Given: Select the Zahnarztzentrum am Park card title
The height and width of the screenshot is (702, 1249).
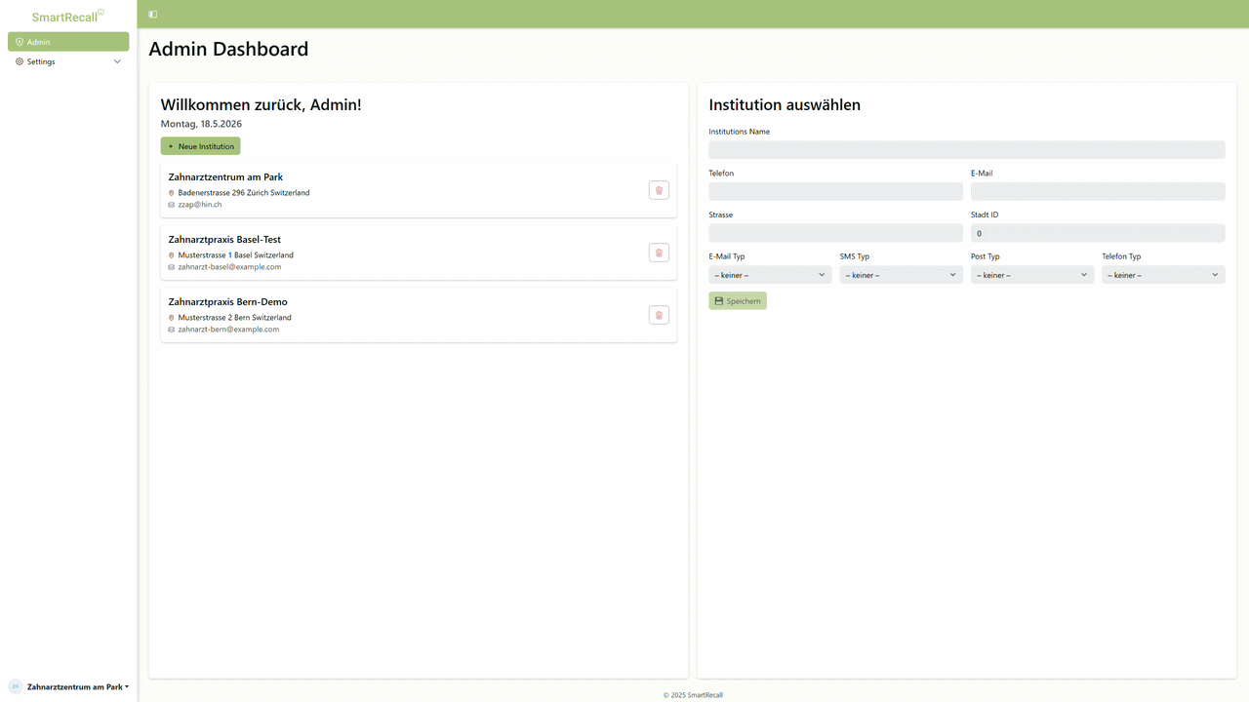Looking at the screenshot, I should 225,177.
